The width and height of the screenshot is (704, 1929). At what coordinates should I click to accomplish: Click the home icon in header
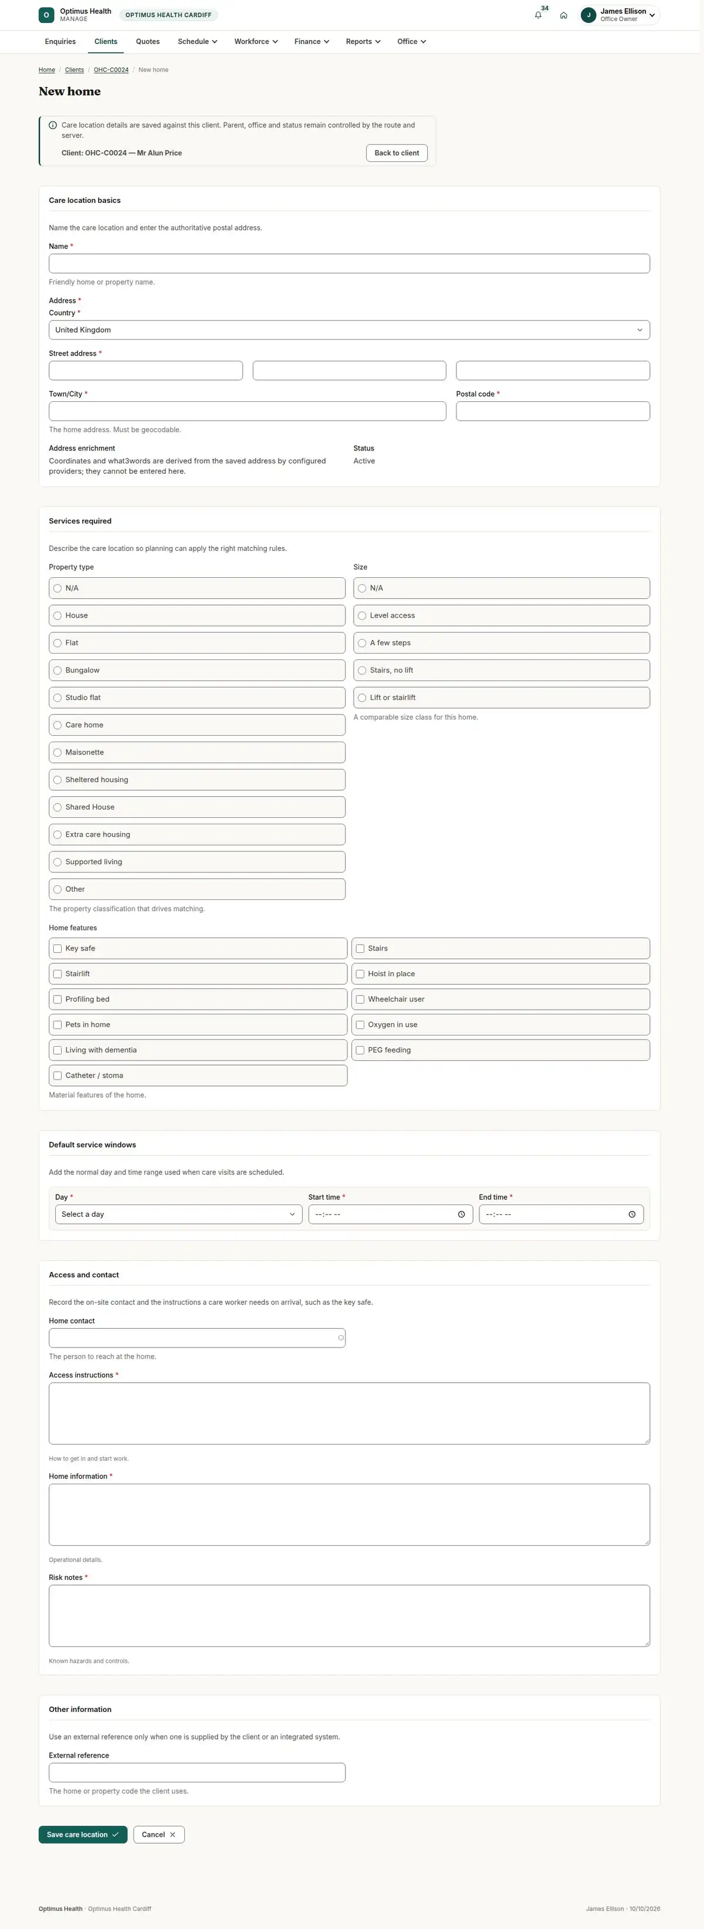(563, 15)
